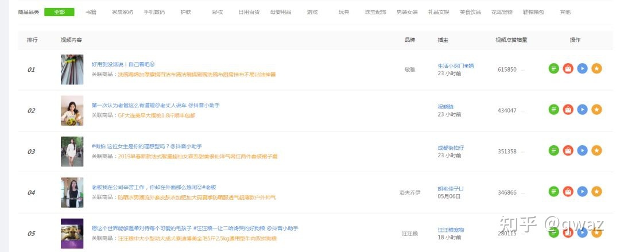
Task: Click the 排行 column header
Action: [x=32, y=40]
